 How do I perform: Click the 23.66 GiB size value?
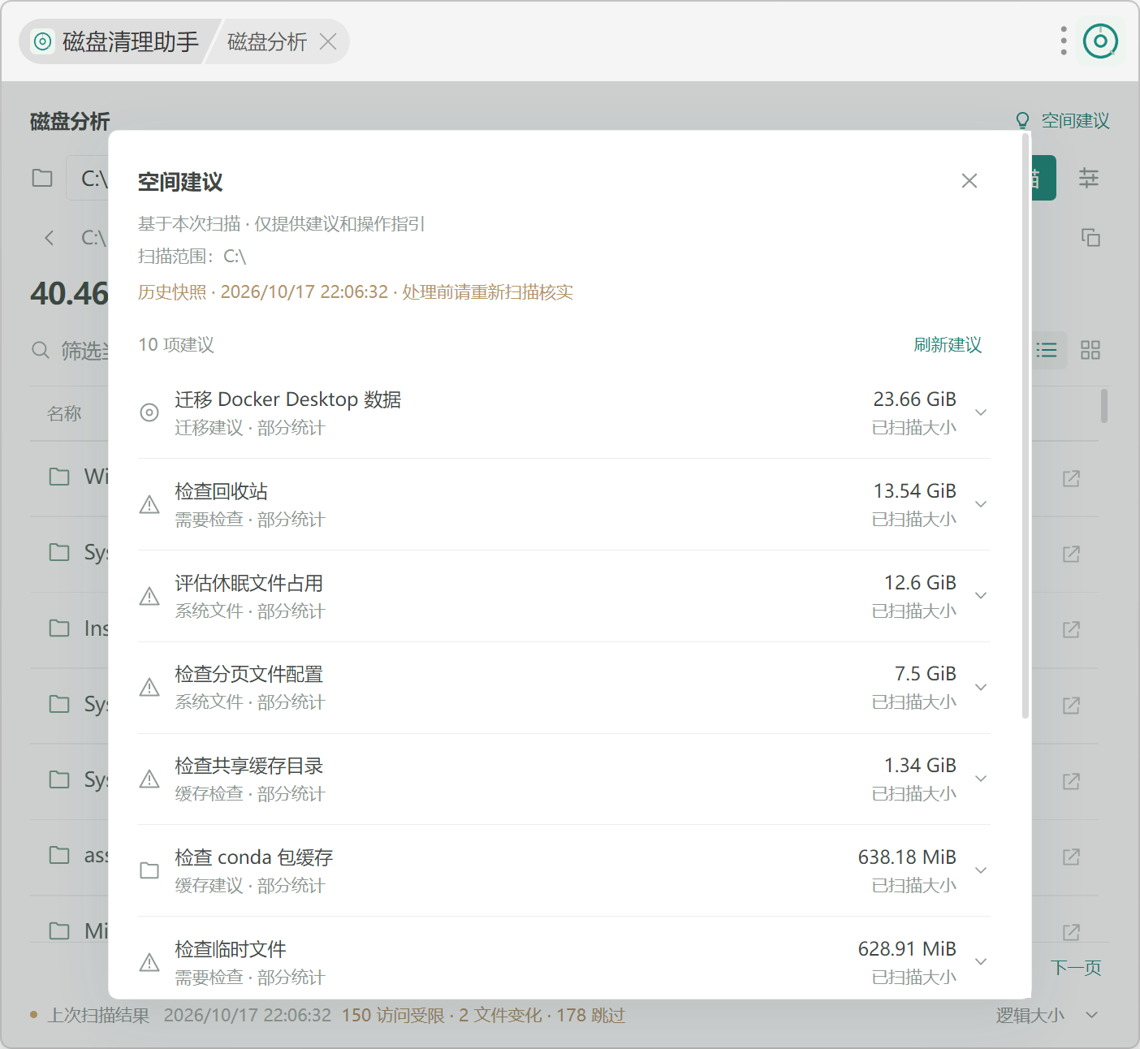point(915,399)
